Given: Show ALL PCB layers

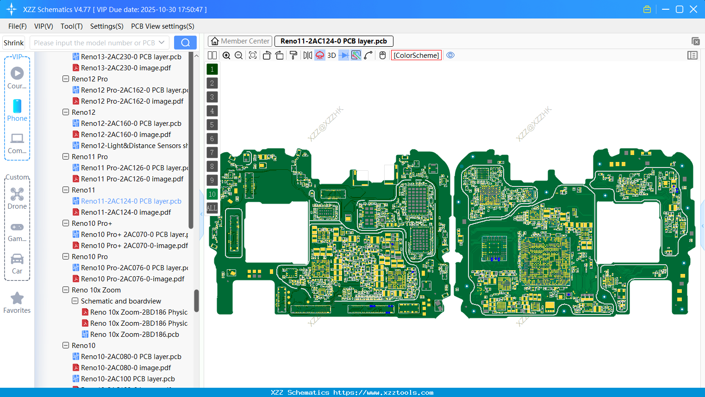Looking at the screenshot, I should point(212,208).
